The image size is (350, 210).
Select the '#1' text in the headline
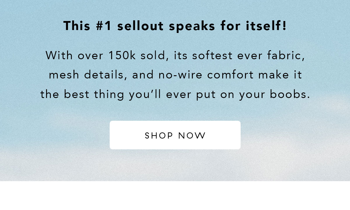point(104,26)
